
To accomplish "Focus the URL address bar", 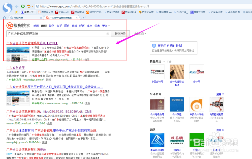I will click(x=143, y=7).
